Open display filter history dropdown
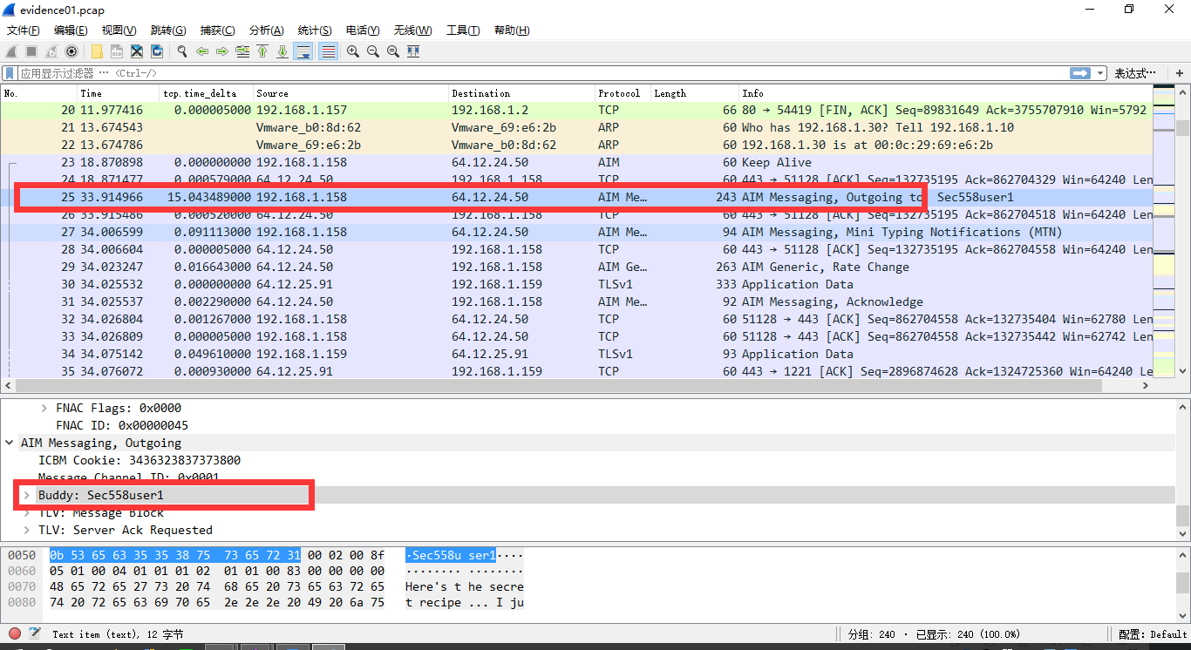Viewport: 1191px width, 650px height. coord(1101,73)
